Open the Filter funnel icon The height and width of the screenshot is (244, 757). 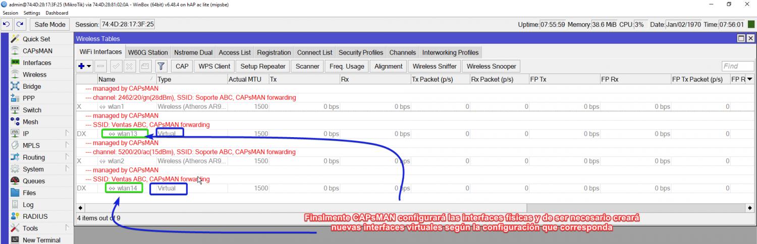[160, 66]
